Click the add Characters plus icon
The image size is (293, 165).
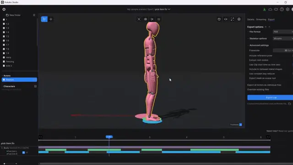(35, 87)
